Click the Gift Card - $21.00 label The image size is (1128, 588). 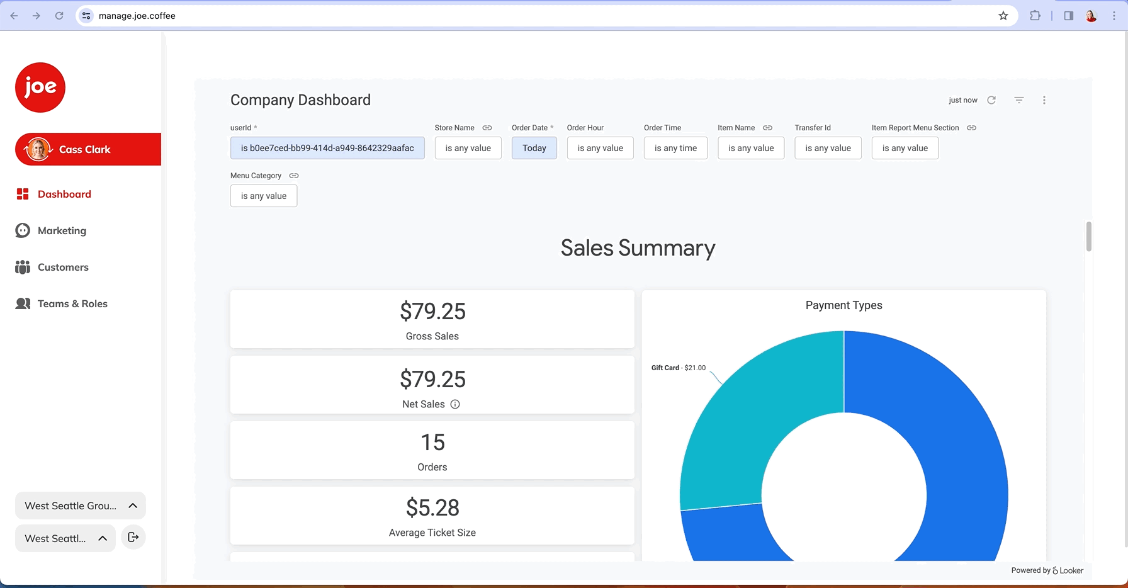tap(679, 368)
